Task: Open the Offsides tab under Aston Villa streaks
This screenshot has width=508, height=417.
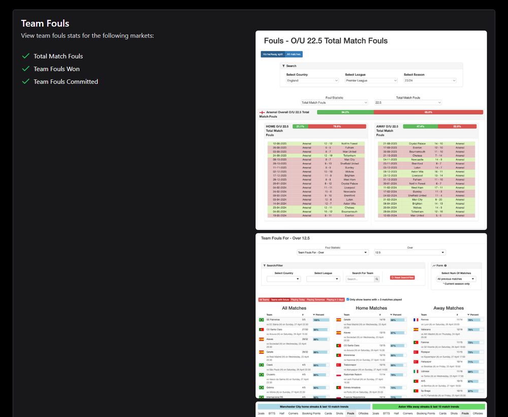Action: (x=478, y=413)
